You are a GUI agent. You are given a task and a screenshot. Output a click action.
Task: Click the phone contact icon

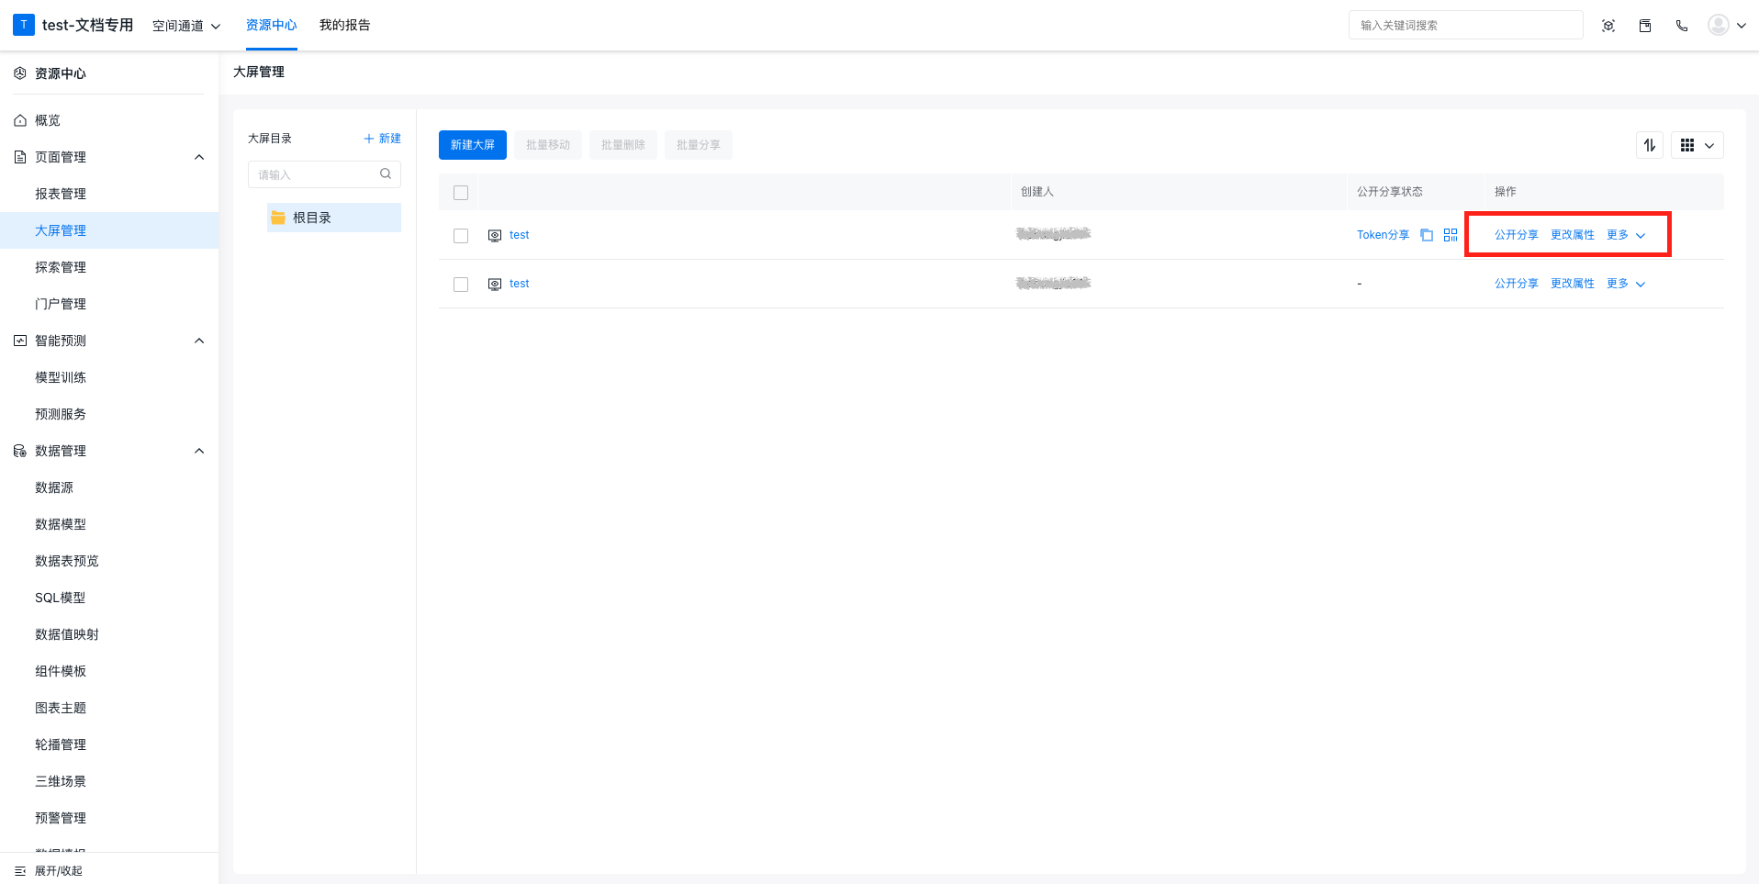point(1682,26)
